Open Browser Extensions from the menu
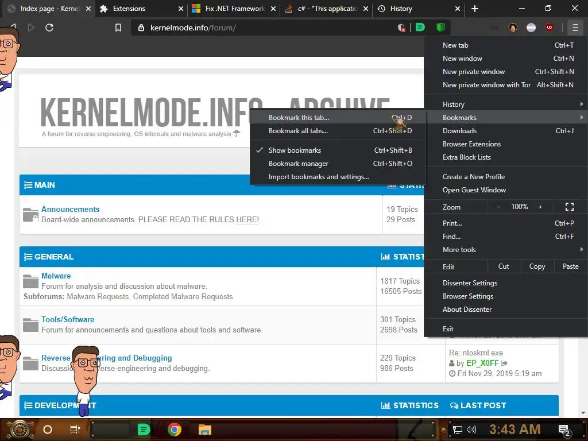This screenshot has width=588, height=441. (x=506, y=144)
